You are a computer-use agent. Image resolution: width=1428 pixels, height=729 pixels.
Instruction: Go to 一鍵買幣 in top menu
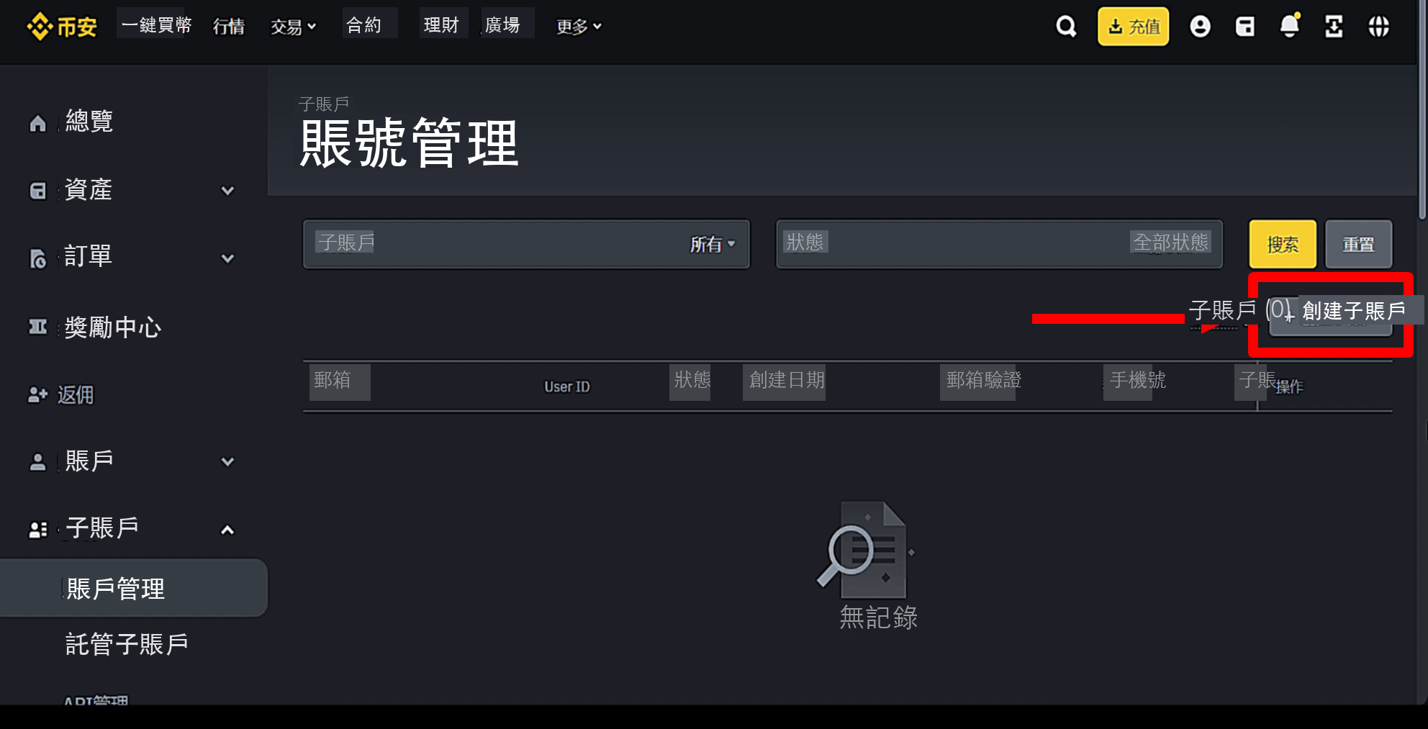click(x=156, y=25)
